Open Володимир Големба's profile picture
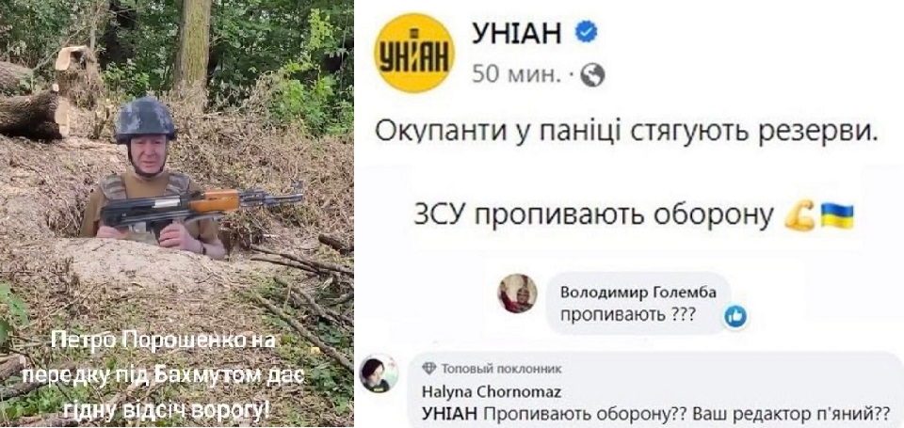The image size is (904, 428). tap(517, 293)
